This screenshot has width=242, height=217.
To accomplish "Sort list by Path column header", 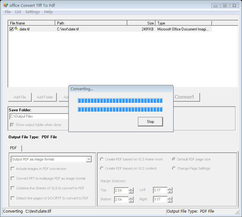I will (91, 23).
